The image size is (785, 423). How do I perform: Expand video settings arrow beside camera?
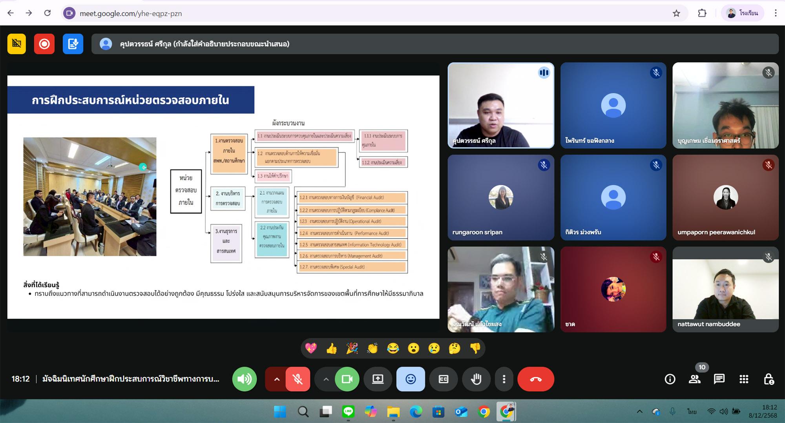tap(326, 379)
